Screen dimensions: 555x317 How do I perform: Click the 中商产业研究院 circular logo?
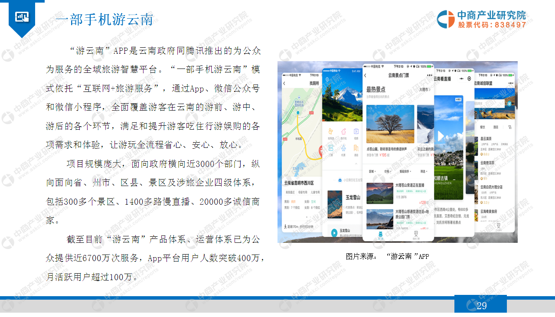[445, 19]
